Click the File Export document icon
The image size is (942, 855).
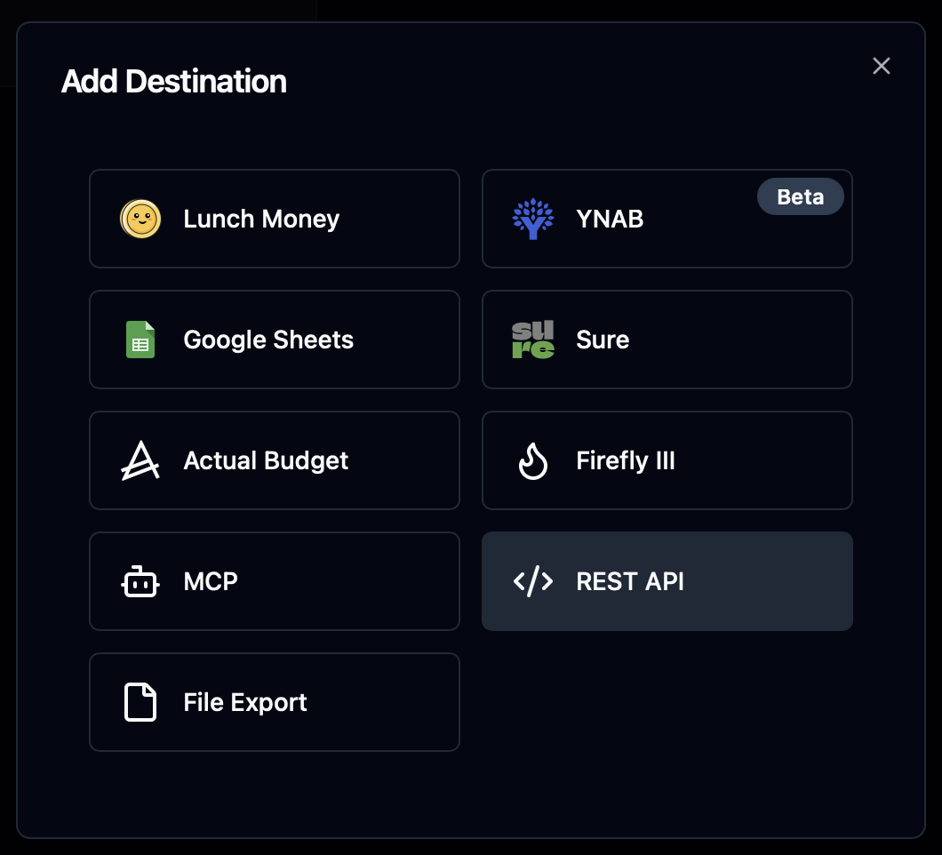[x=140, y=702]
